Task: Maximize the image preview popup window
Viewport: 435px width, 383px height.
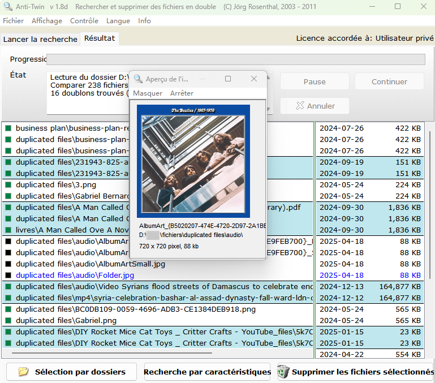Action: (228, 79)
